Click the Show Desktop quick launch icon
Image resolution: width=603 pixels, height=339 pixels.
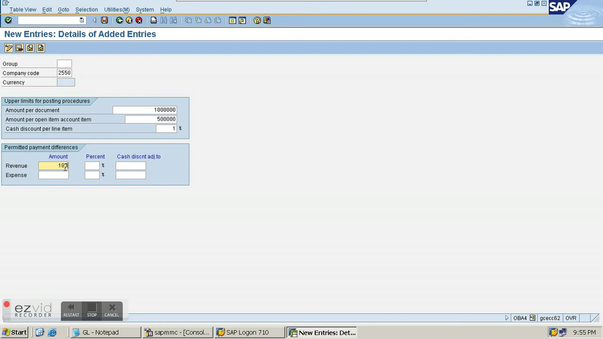point(40,332)
